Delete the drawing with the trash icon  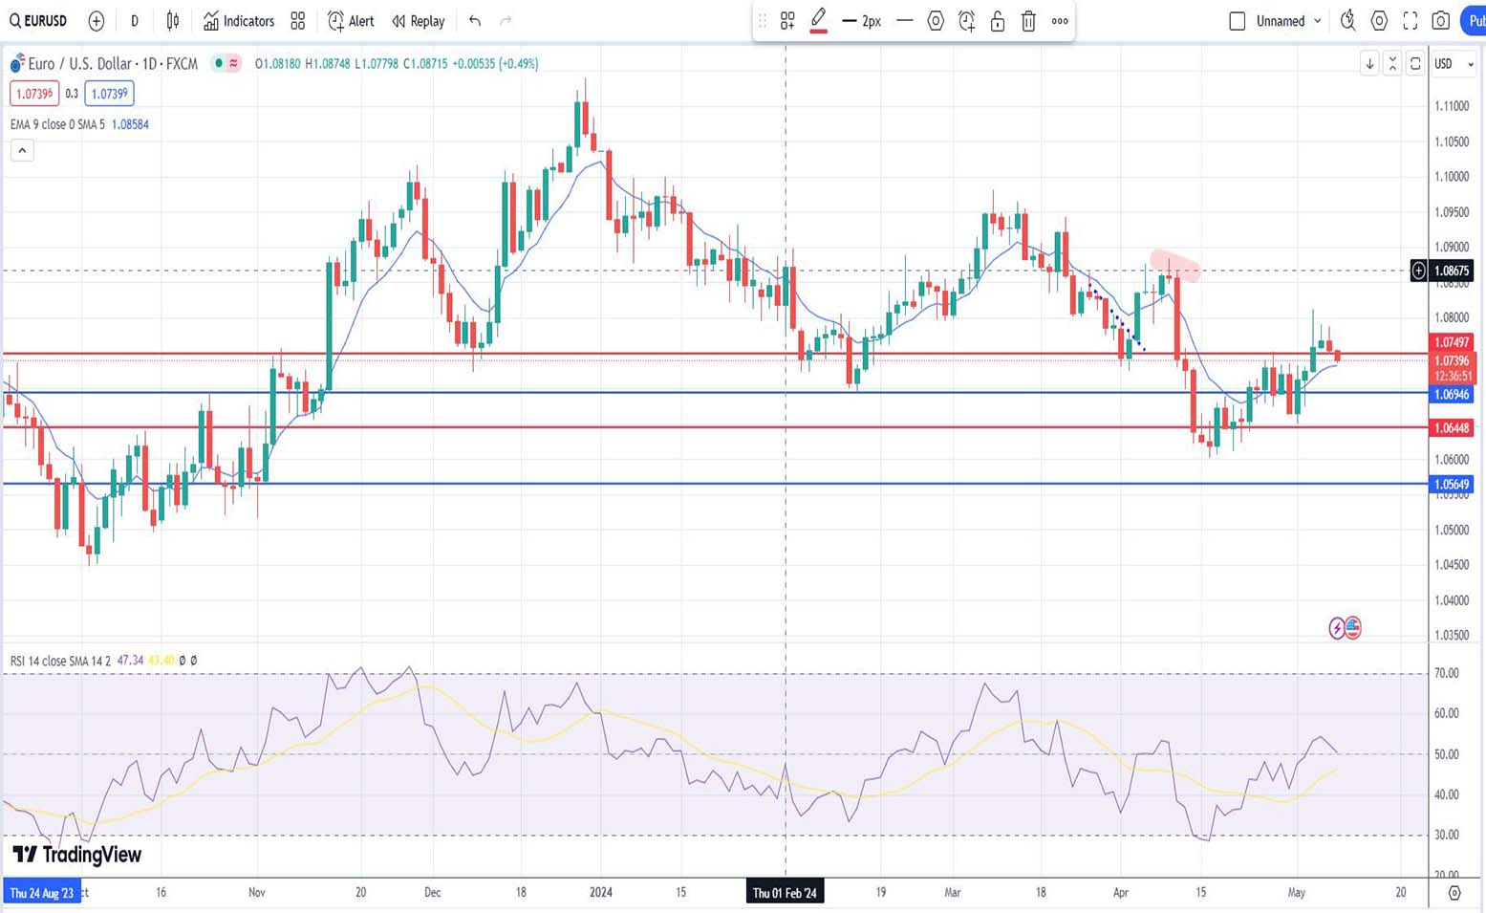(1028, 21)
